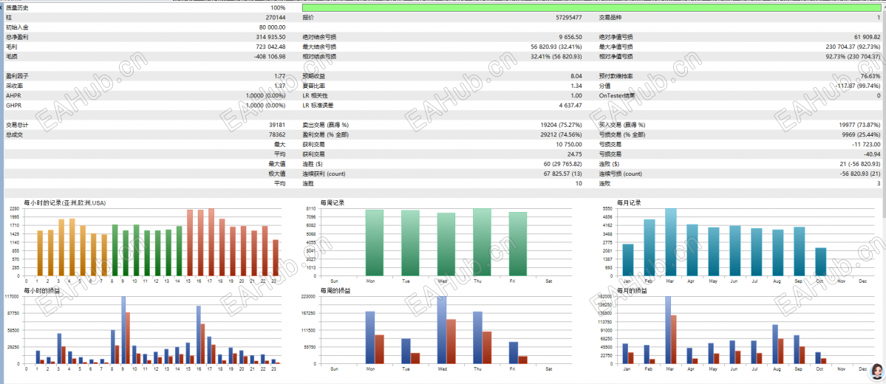
Task: Click the Mar bar in monthly records chart
Action: pos(671,242)
